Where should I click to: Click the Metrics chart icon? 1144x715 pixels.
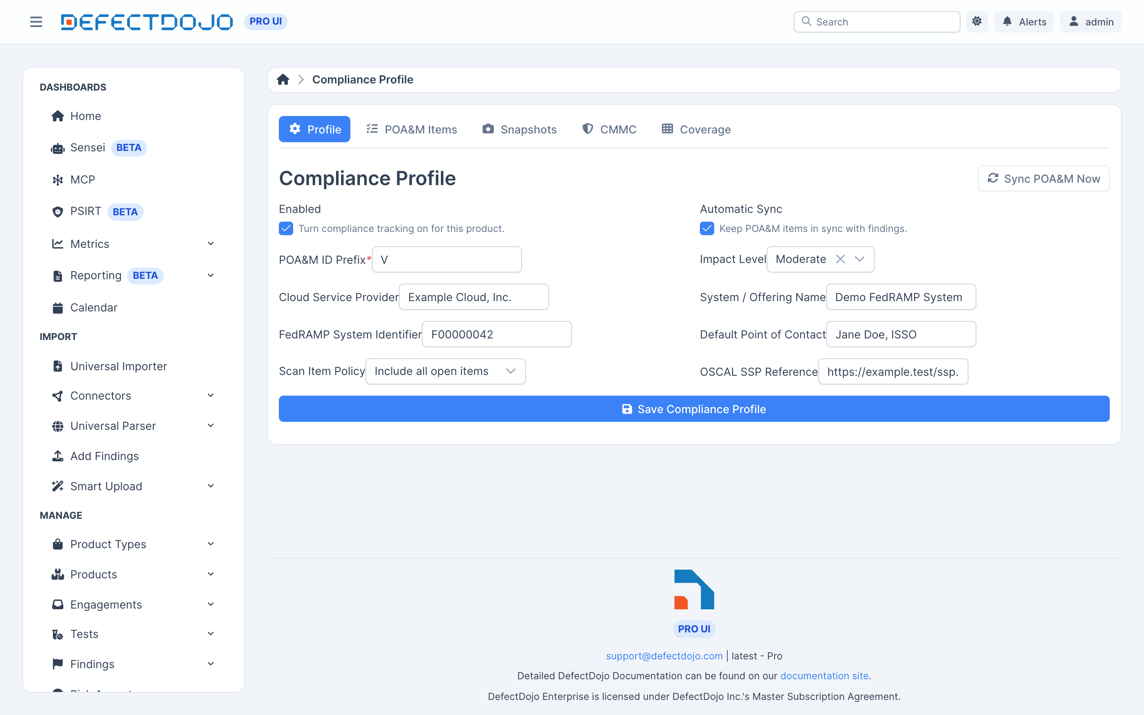click(58, 243)
